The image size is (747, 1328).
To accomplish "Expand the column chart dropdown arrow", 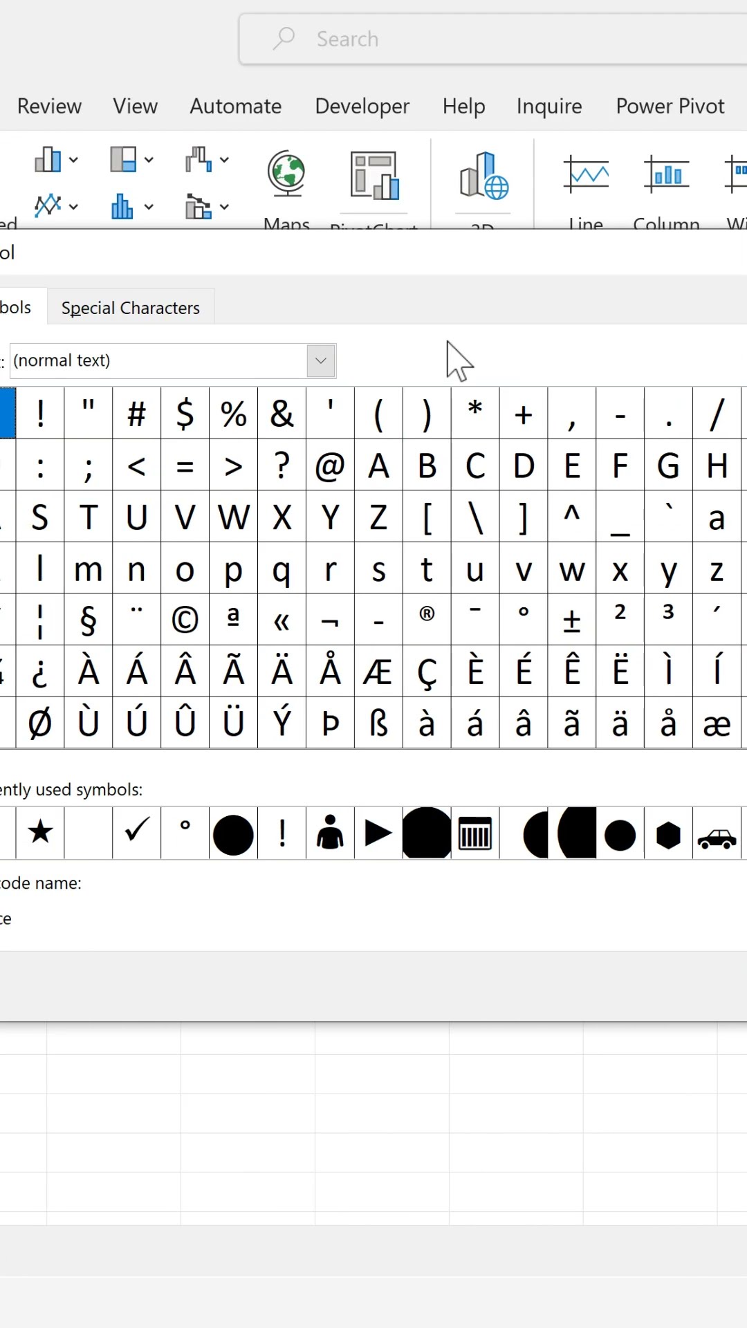I will coord(73,160).
